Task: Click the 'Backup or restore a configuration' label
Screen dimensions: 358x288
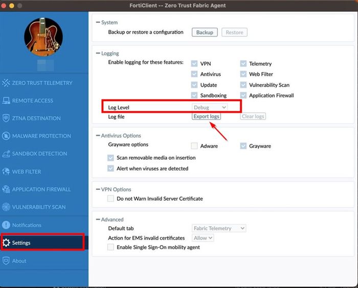Action: (x=146, y=32)
